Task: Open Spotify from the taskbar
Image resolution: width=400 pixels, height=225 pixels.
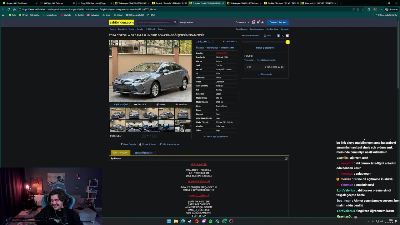Action: 210,221
